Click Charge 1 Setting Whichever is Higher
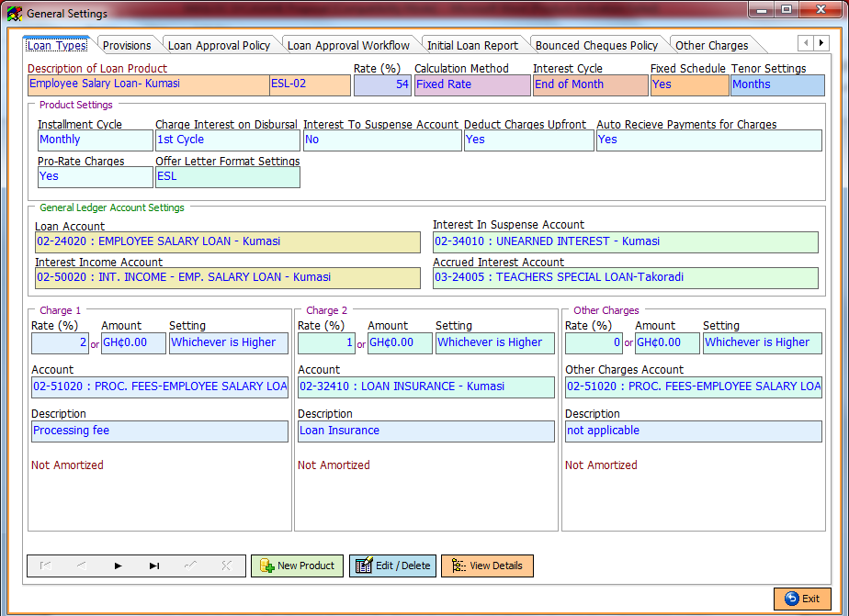This screenshot has width=849, height=616. (229, 343)
